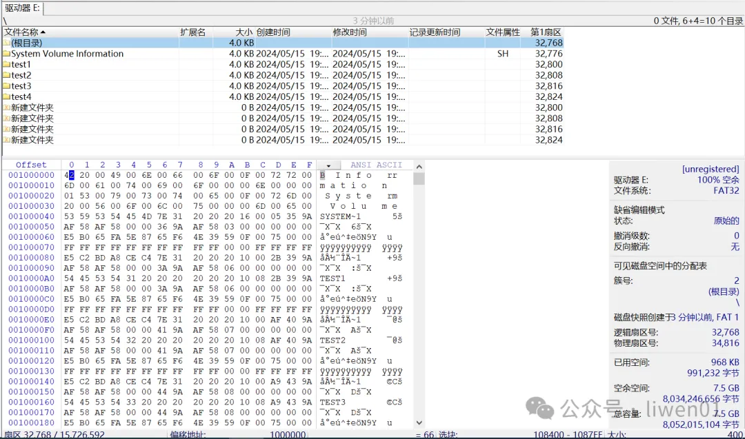Click the 原始的 status value
Viewport: 745px width, 439px height.
click(x=726, y=221)
